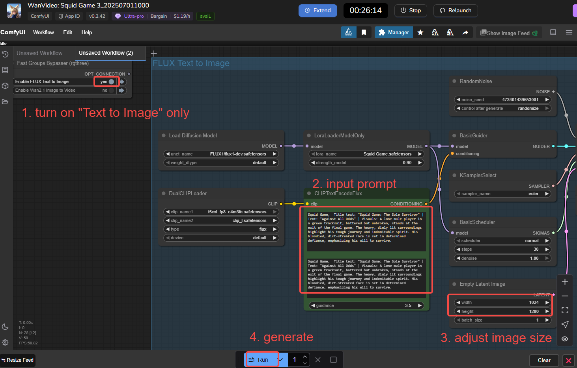577x368 pixels.
Task: Click the Clear button
Action: tap(544, 360)
